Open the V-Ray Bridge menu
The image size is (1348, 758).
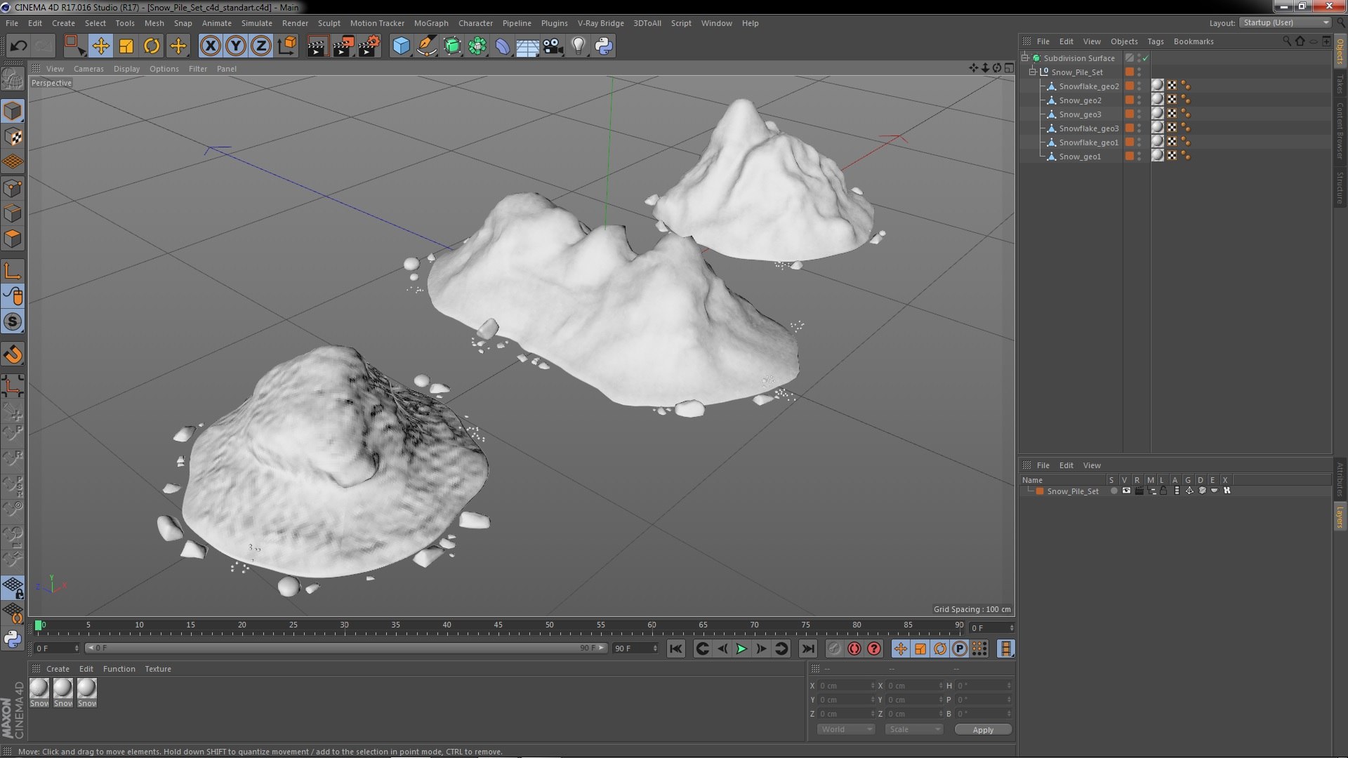[600, 23]
